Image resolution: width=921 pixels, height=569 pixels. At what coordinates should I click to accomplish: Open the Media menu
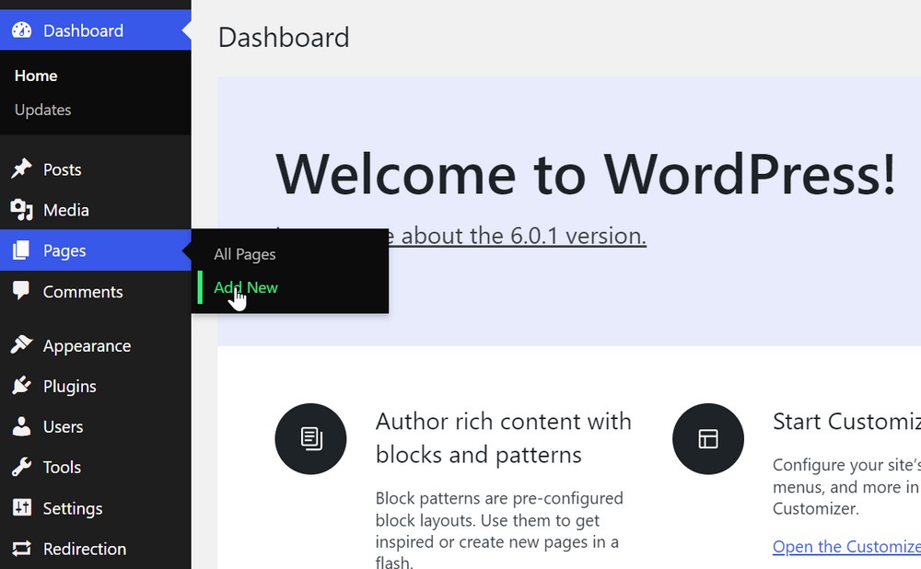click(x=95, y=210)
